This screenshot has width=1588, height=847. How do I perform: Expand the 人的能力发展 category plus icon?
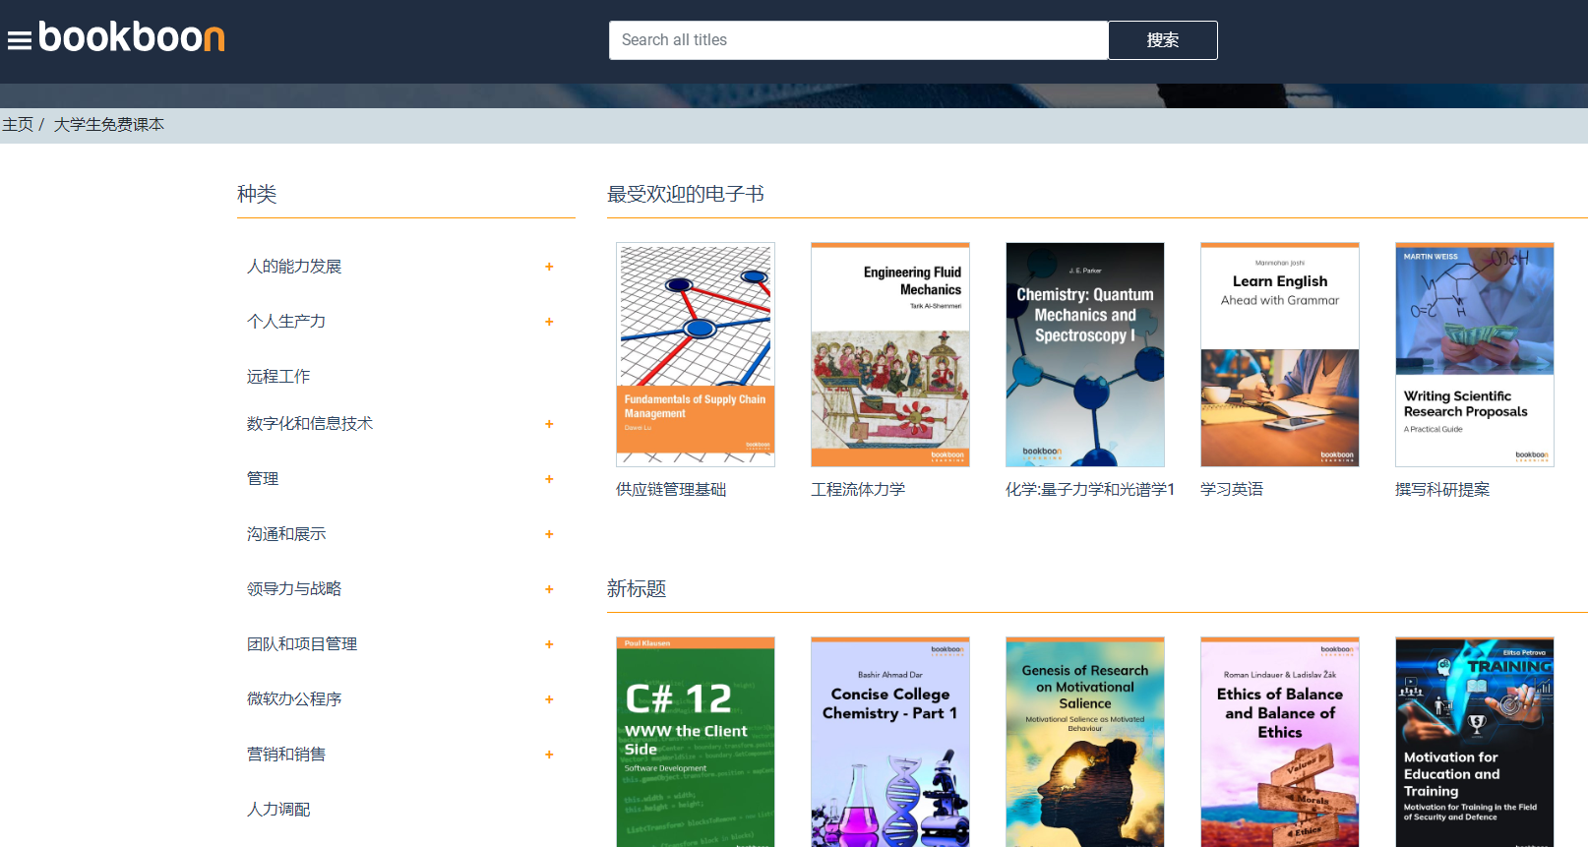click(x=549, y=267)
